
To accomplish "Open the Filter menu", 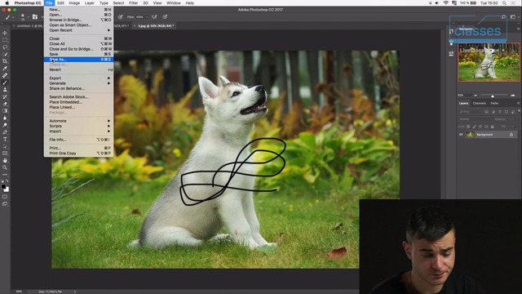I will (x=133, y=3).
